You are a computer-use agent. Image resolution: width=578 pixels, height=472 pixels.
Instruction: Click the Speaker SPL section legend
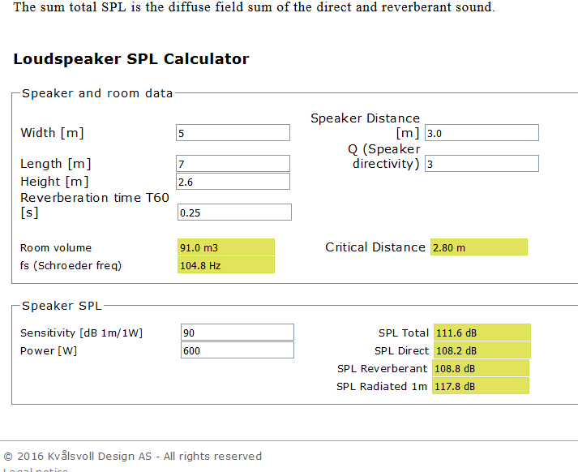tap(62, 306)
